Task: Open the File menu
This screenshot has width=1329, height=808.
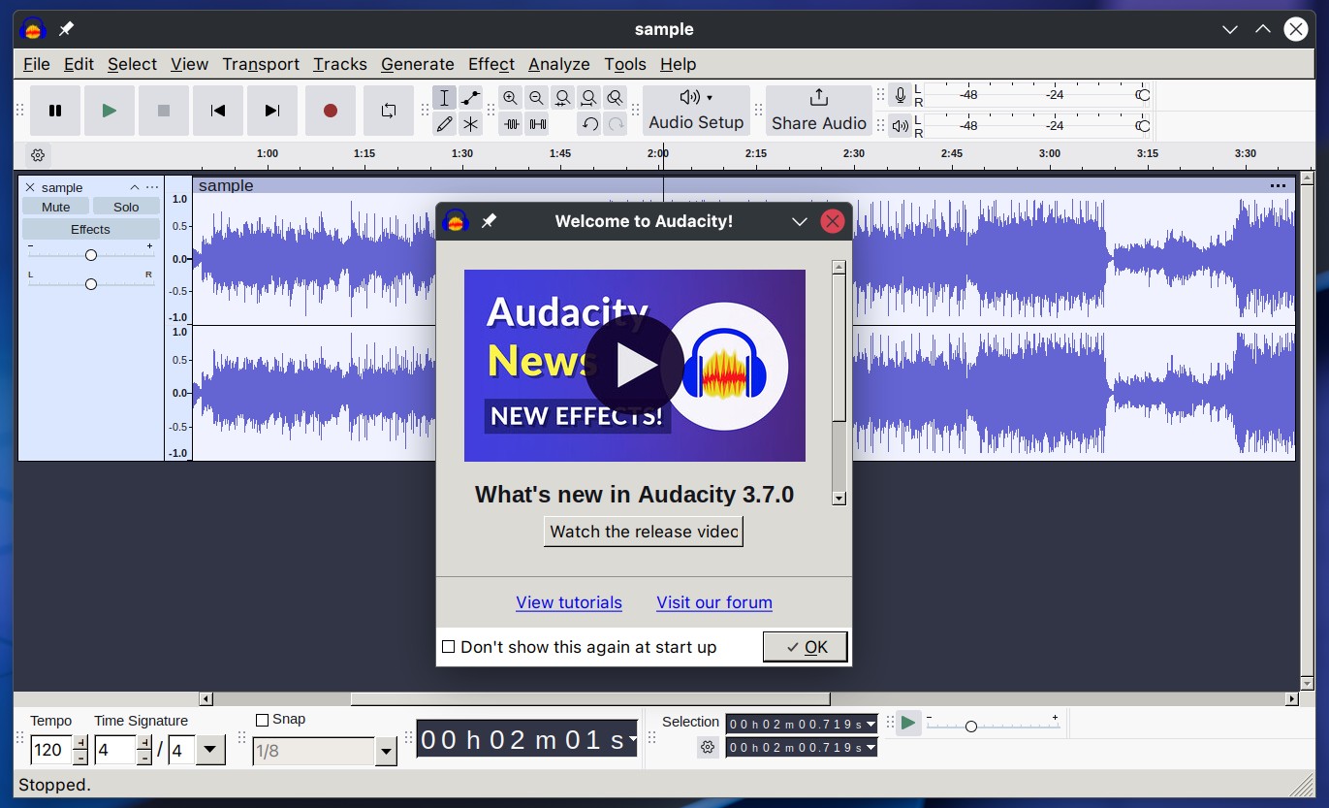Action: click(x=37, y=64)
